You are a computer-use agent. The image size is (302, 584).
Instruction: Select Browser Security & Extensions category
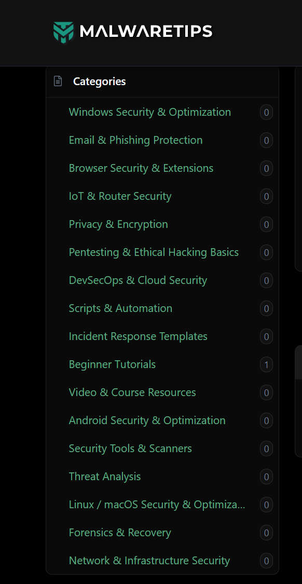point(141,168)
